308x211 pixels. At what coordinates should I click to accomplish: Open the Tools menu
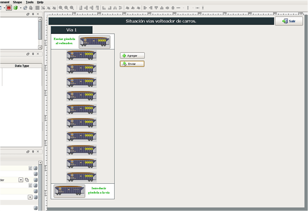click(x=29, y=2)
